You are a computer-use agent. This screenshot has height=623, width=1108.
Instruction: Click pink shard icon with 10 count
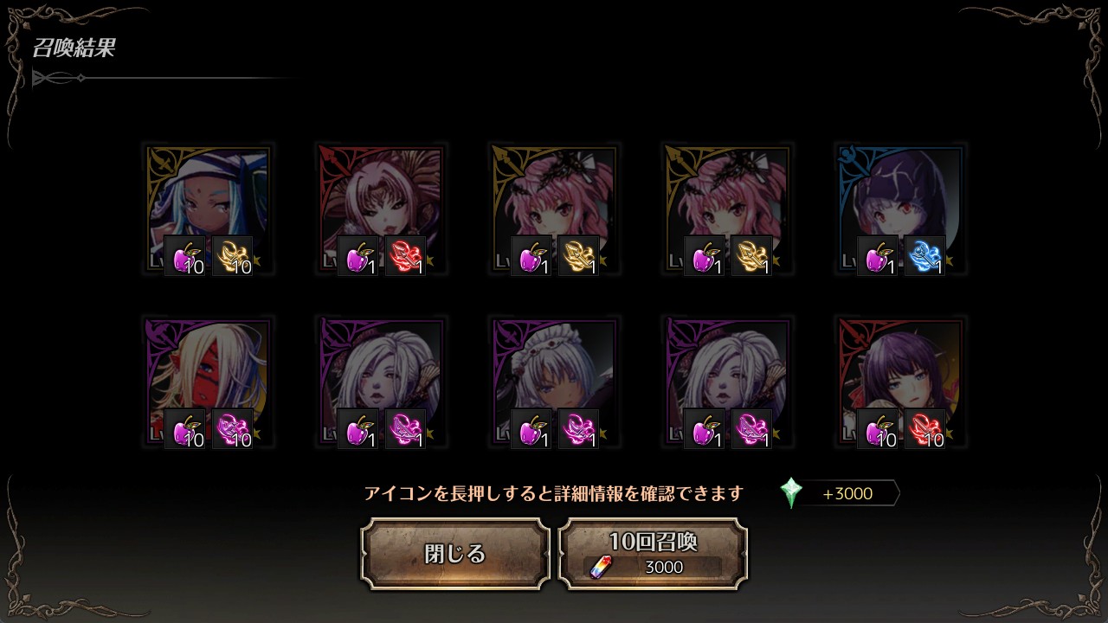232,429
